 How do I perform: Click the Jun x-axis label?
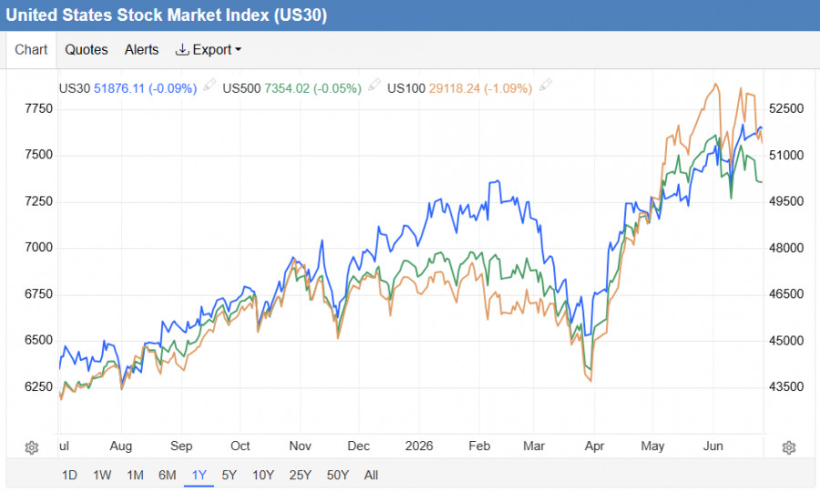coord(713,446)
